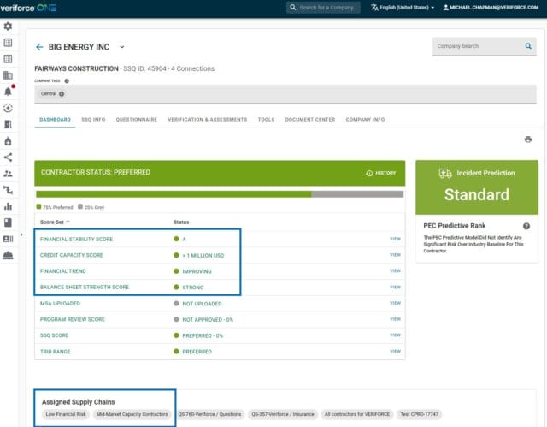547x427 pixels.
Task: Click the Search for a Company field
Action: 323,8
